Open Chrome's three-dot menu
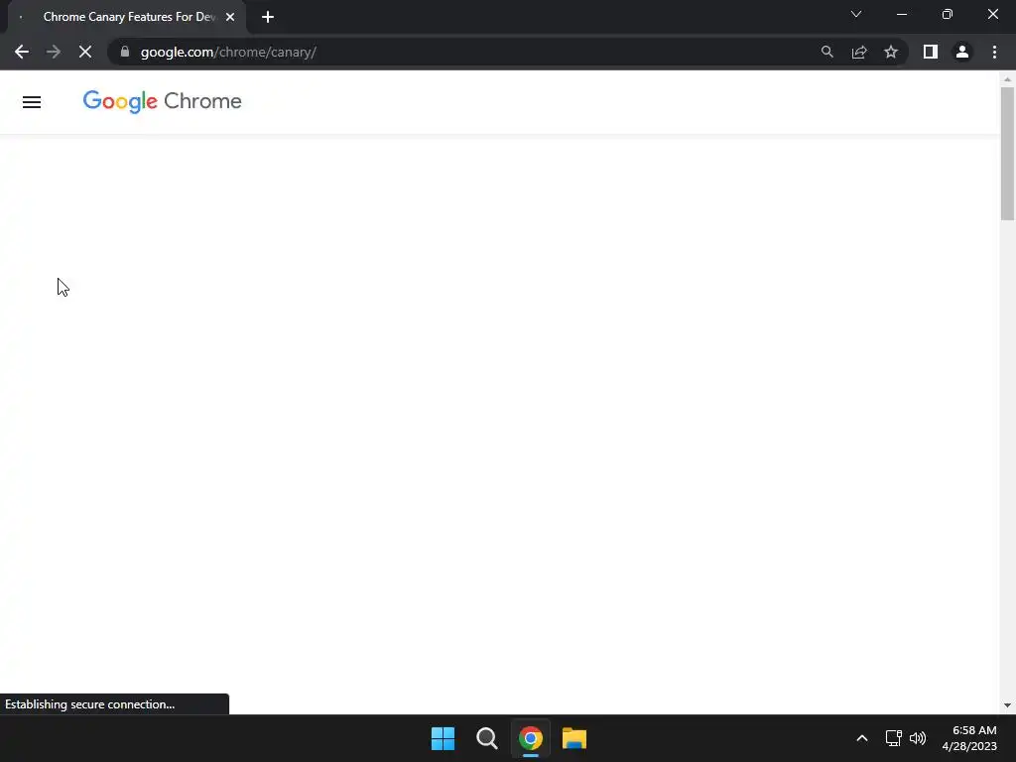Screen dimensions: 1016x762 (x=994, y=52)
